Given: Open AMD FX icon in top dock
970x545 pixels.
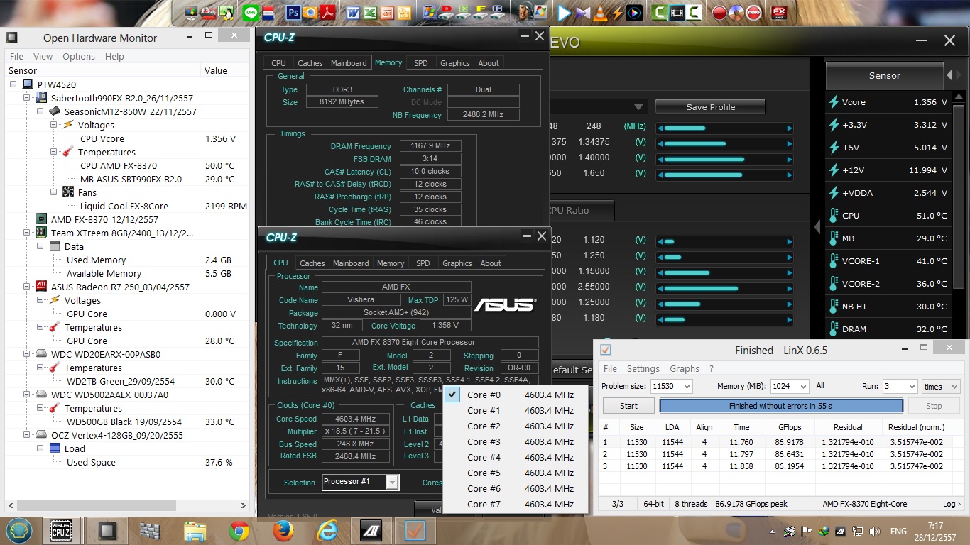Looking at the screenshot, I should 779,13.
